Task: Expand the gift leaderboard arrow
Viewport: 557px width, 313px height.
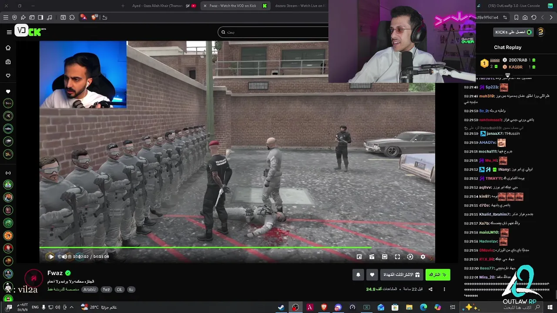Action: [507, 75]
